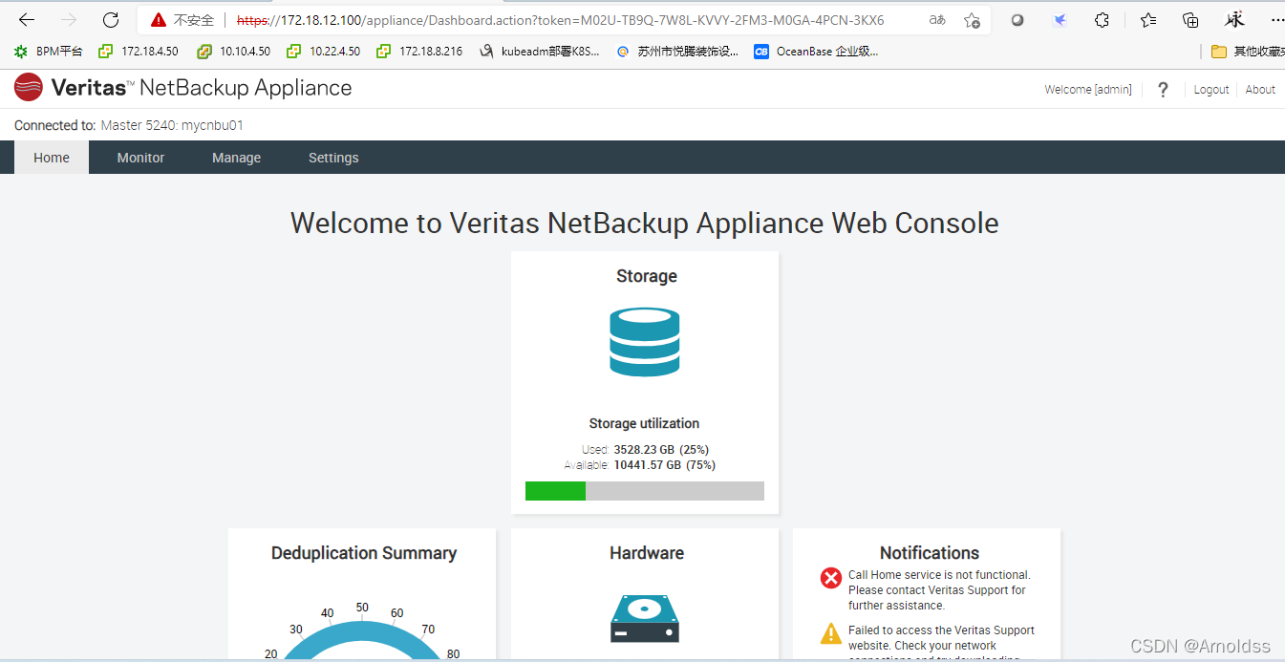Click the browser profile avatar

coord(1235,20)
